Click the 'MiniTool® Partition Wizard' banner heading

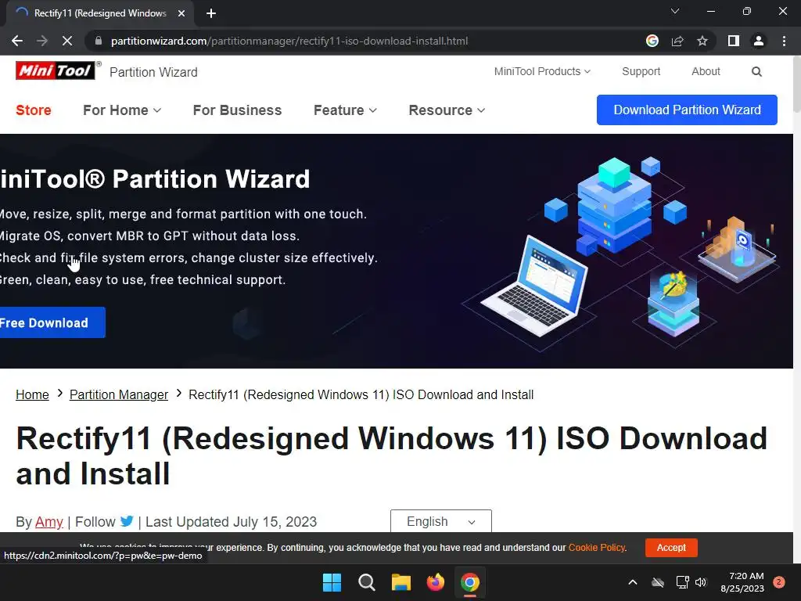point(155,179)
